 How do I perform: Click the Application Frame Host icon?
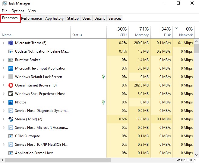(11, 153)
